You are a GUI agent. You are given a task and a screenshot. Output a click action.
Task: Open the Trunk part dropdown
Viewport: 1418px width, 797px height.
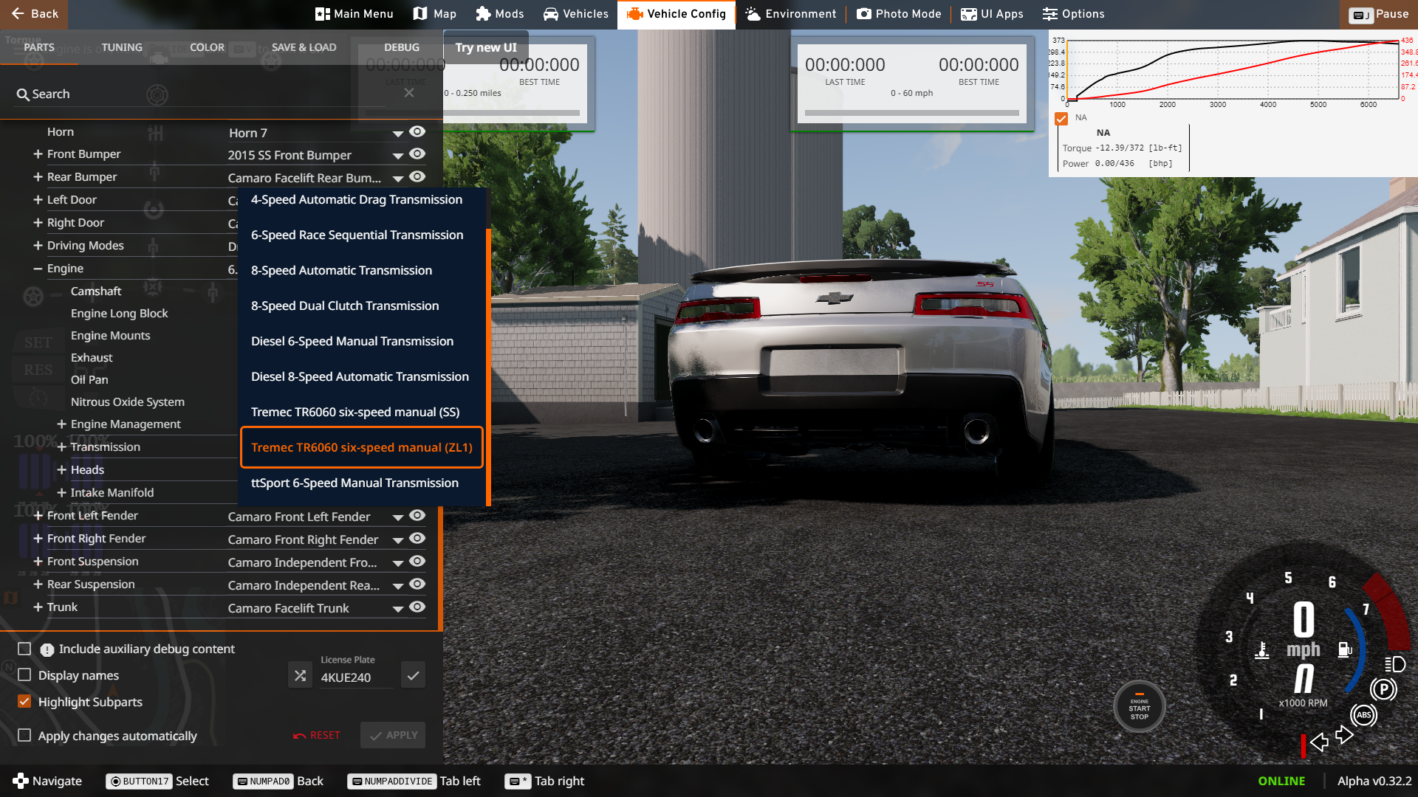coord(397,609)
